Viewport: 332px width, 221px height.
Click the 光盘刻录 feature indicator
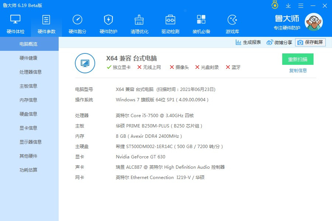[x=207, y=67]
